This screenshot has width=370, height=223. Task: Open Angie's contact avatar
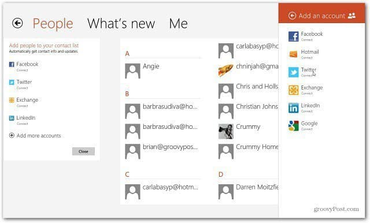point(132,70)
